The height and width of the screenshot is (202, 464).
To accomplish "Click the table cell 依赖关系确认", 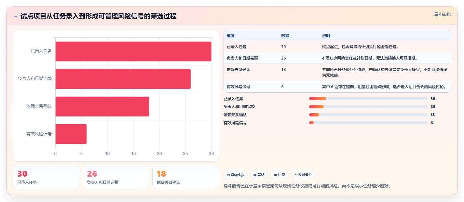I will (238, 70).
